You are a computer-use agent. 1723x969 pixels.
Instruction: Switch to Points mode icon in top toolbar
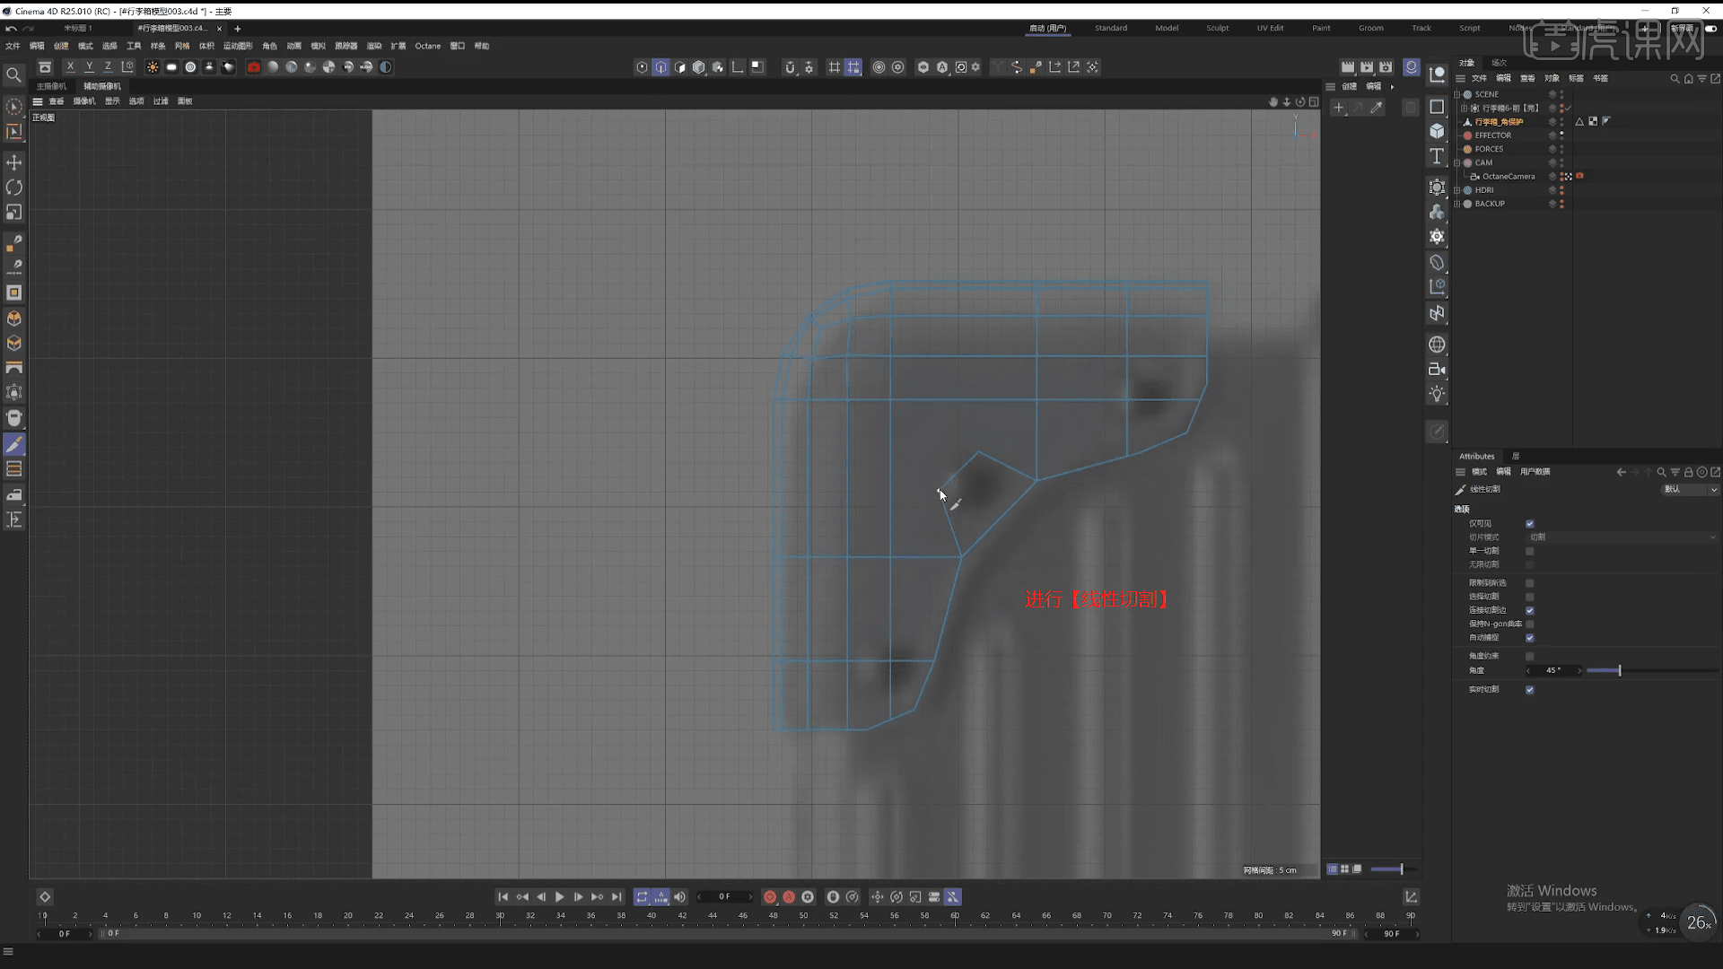[x=642, y=67]
